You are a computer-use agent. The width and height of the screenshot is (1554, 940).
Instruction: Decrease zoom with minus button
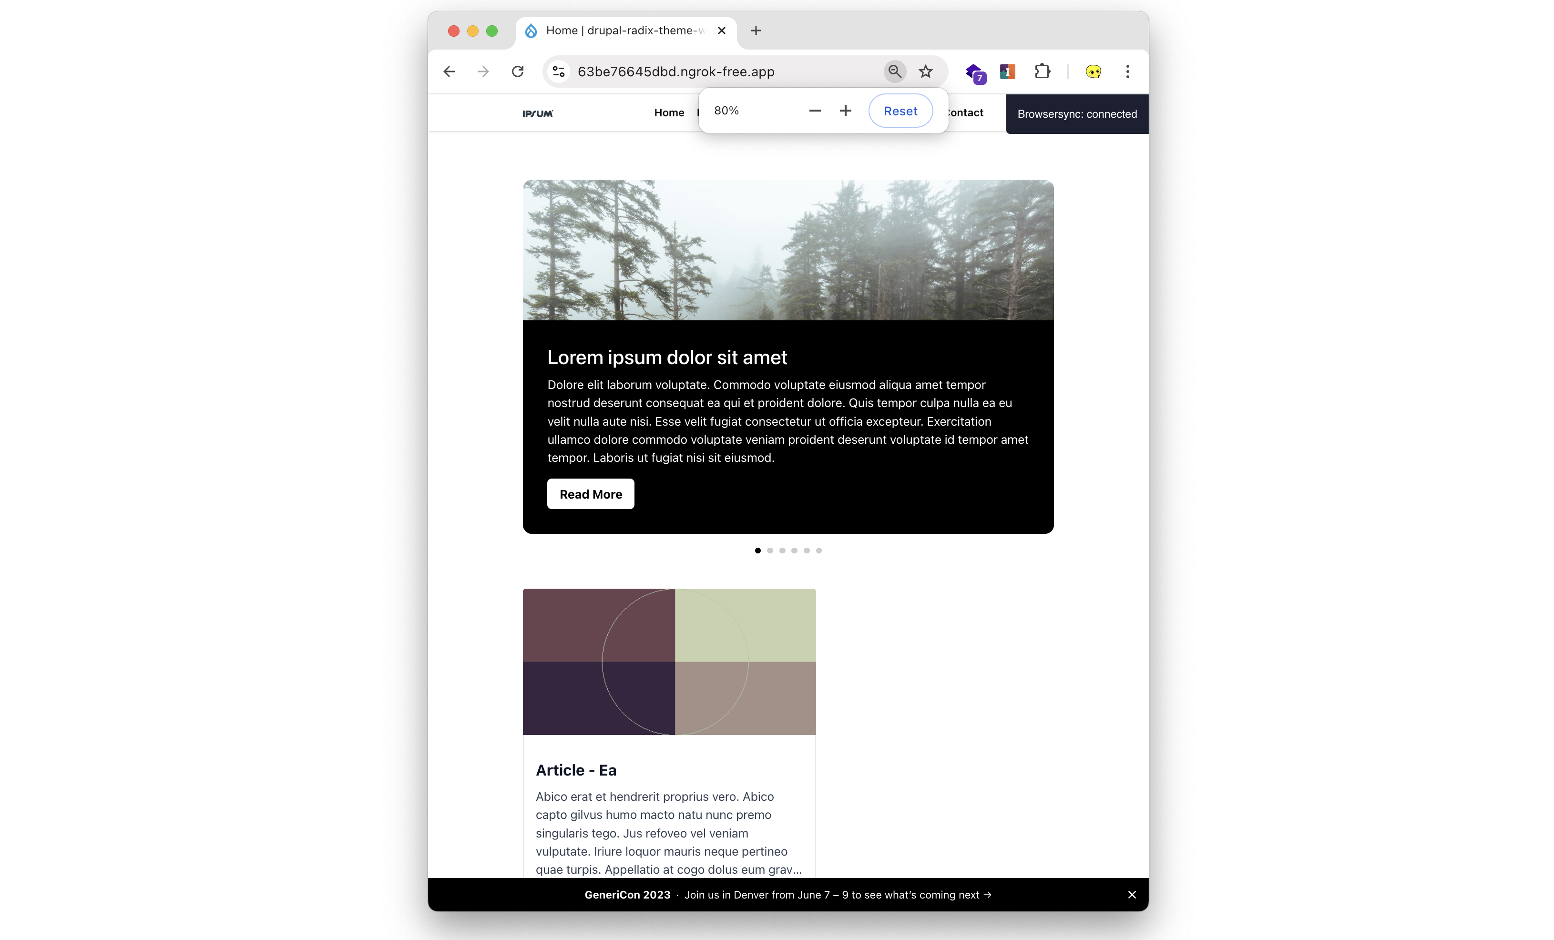tap(815, 111)
